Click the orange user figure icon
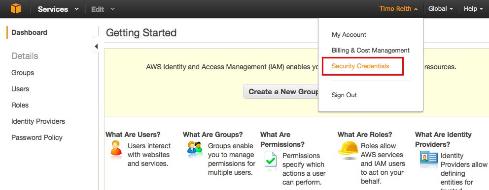The height and width of the screenshot is (190, 489). (116, 149)
